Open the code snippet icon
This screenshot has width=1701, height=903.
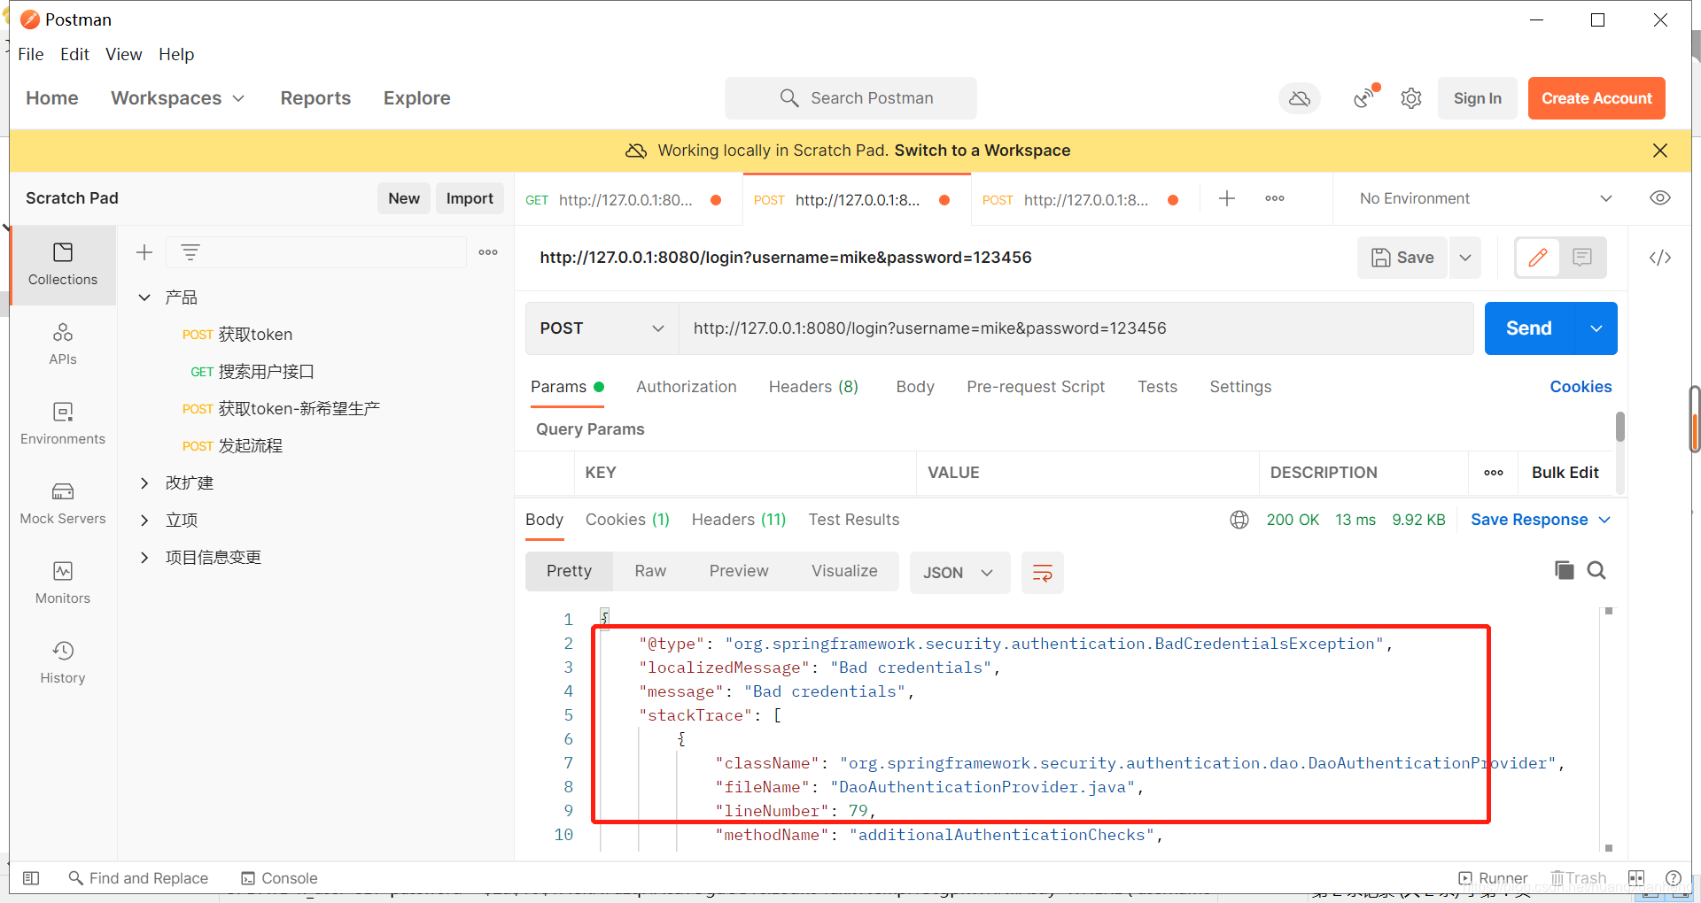click(x=1660, y=258)
